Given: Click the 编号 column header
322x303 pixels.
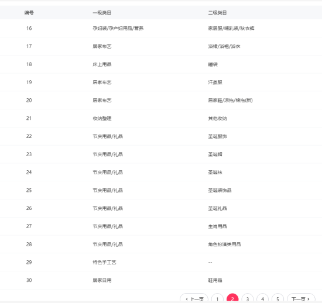Looking at the screenshot, I should (29, 13).
